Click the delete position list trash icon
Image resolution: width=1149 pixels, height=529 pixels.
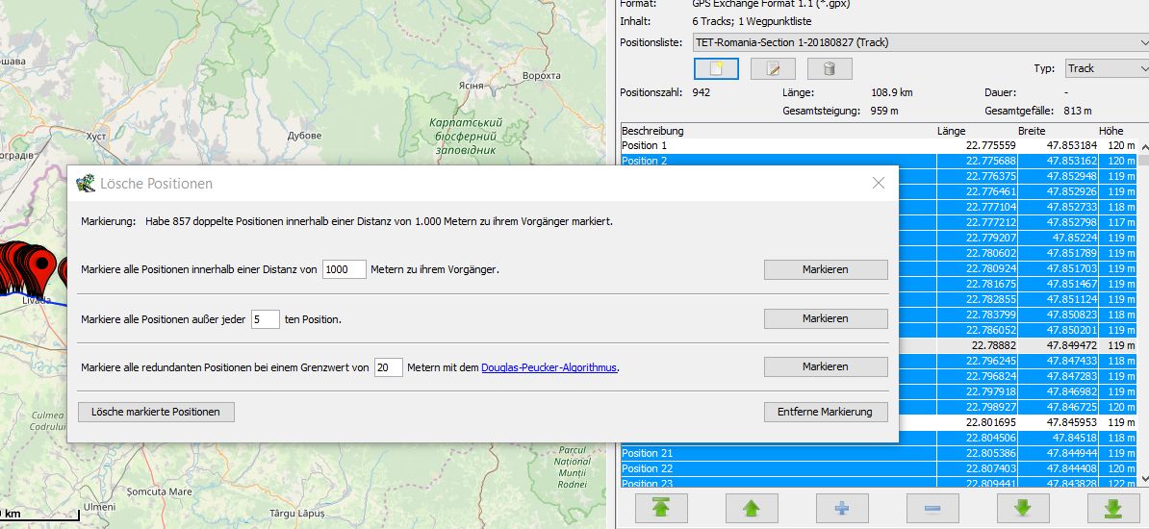click(x=829, y=68)
